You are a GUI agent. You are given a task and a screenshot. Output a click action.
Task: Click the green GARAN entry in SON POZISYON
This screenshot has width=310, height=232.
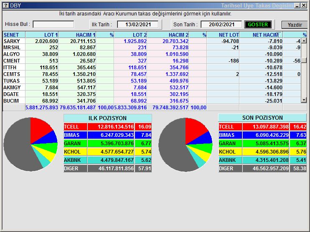pyautogui.click(x=227, y=144)
